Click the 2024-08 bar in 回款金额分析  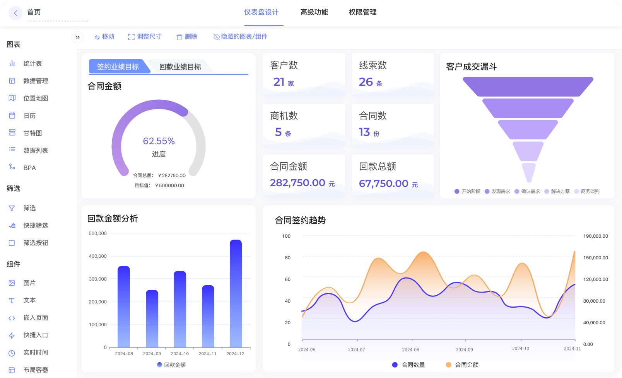pyautogui.click(x=124, y=306)
